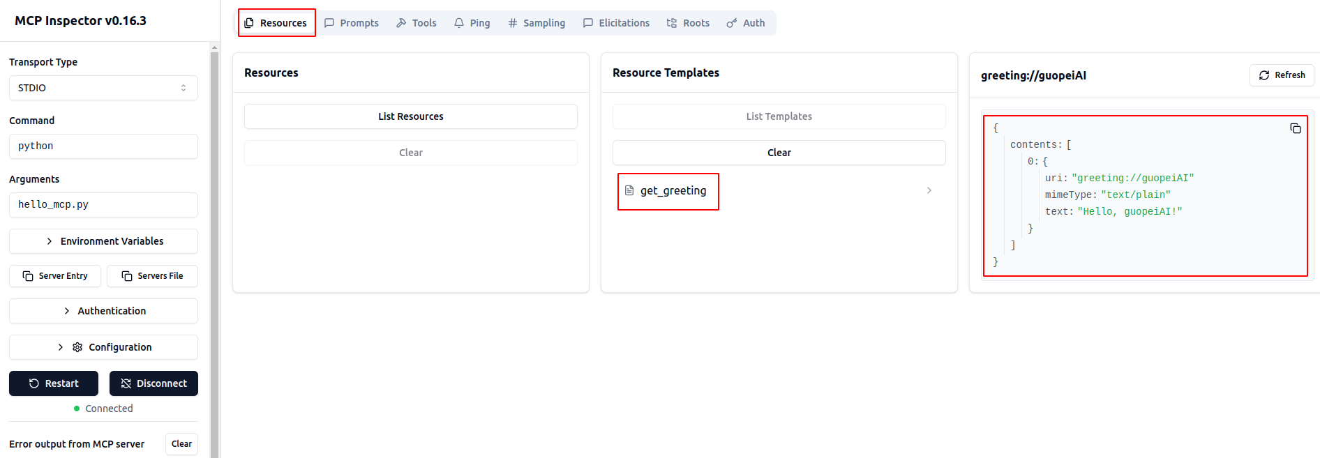Click the "Connected" status text
This screenshot has height=458, width=1320.
coord(109,409)
